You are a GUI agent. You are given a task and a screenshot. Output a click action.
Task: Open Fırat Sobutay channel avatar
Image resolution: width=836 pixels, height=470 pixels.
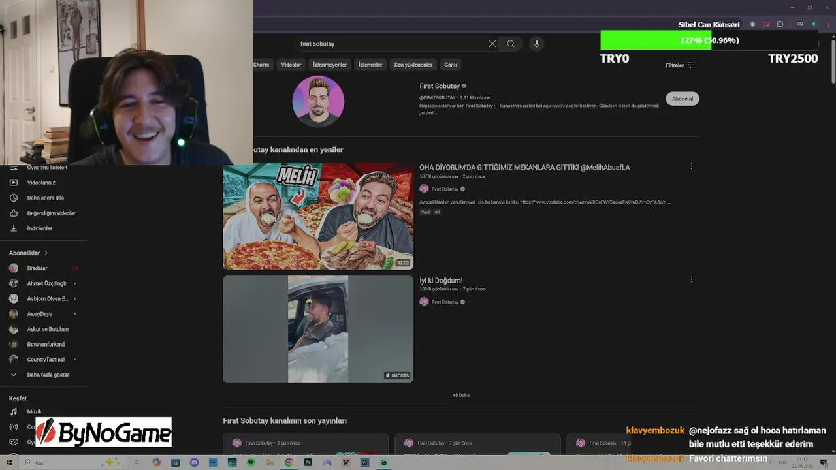318,101
